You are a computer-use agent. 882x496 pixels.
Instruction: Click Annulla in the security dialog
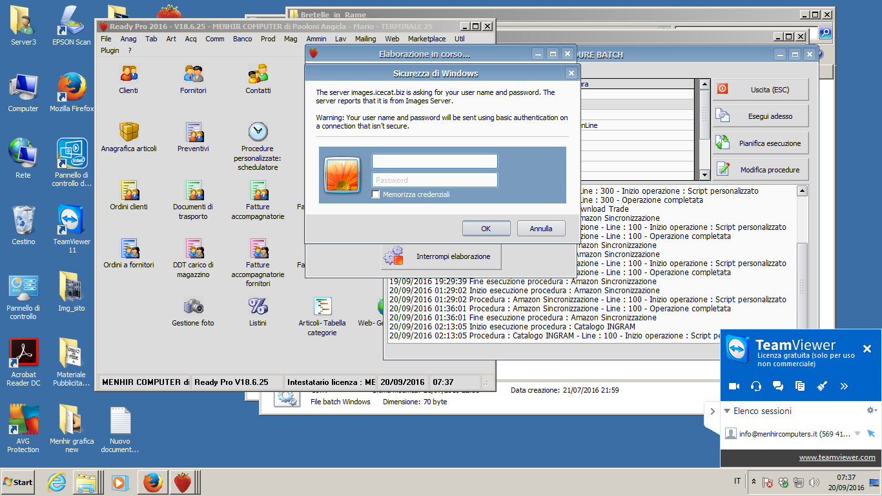(541, 228)
